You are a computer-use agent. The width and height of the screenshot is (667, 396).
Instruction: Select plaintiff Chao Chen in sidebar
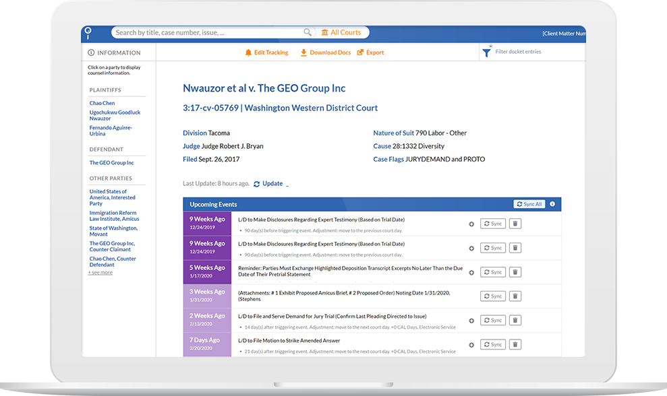102,103
